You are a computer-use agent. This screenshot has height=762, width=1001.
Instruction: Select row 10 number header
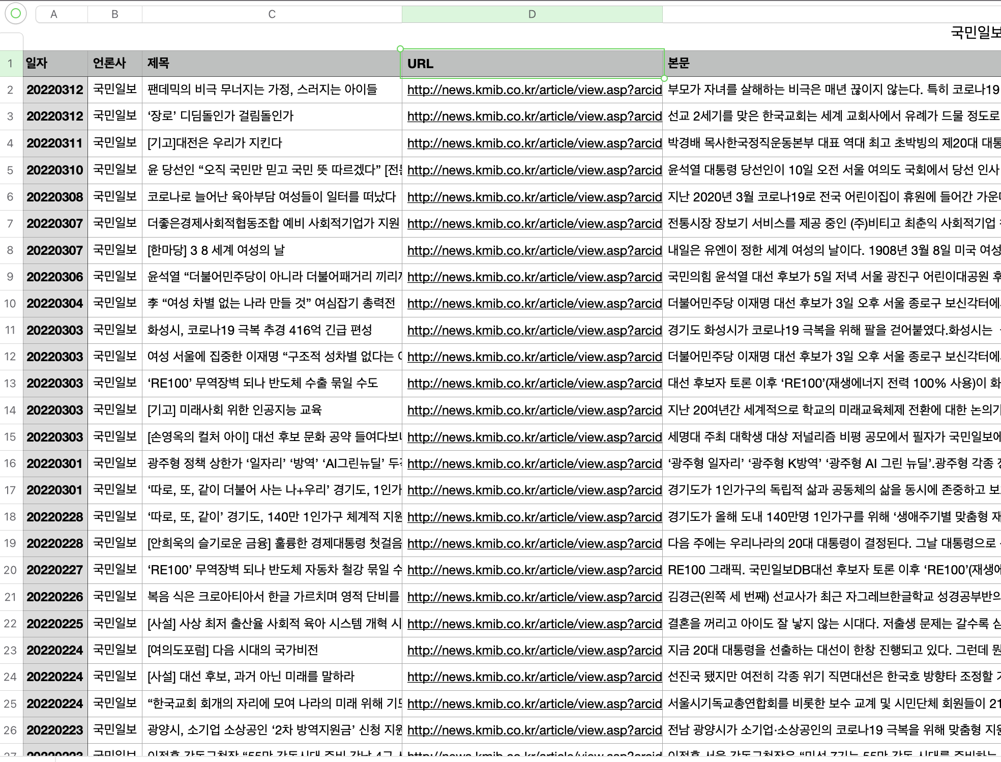10,304
